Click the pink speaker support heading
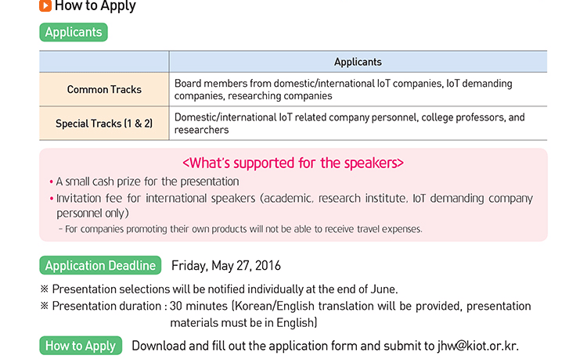Screen dimensions: 587x359 tap(293, 163)
